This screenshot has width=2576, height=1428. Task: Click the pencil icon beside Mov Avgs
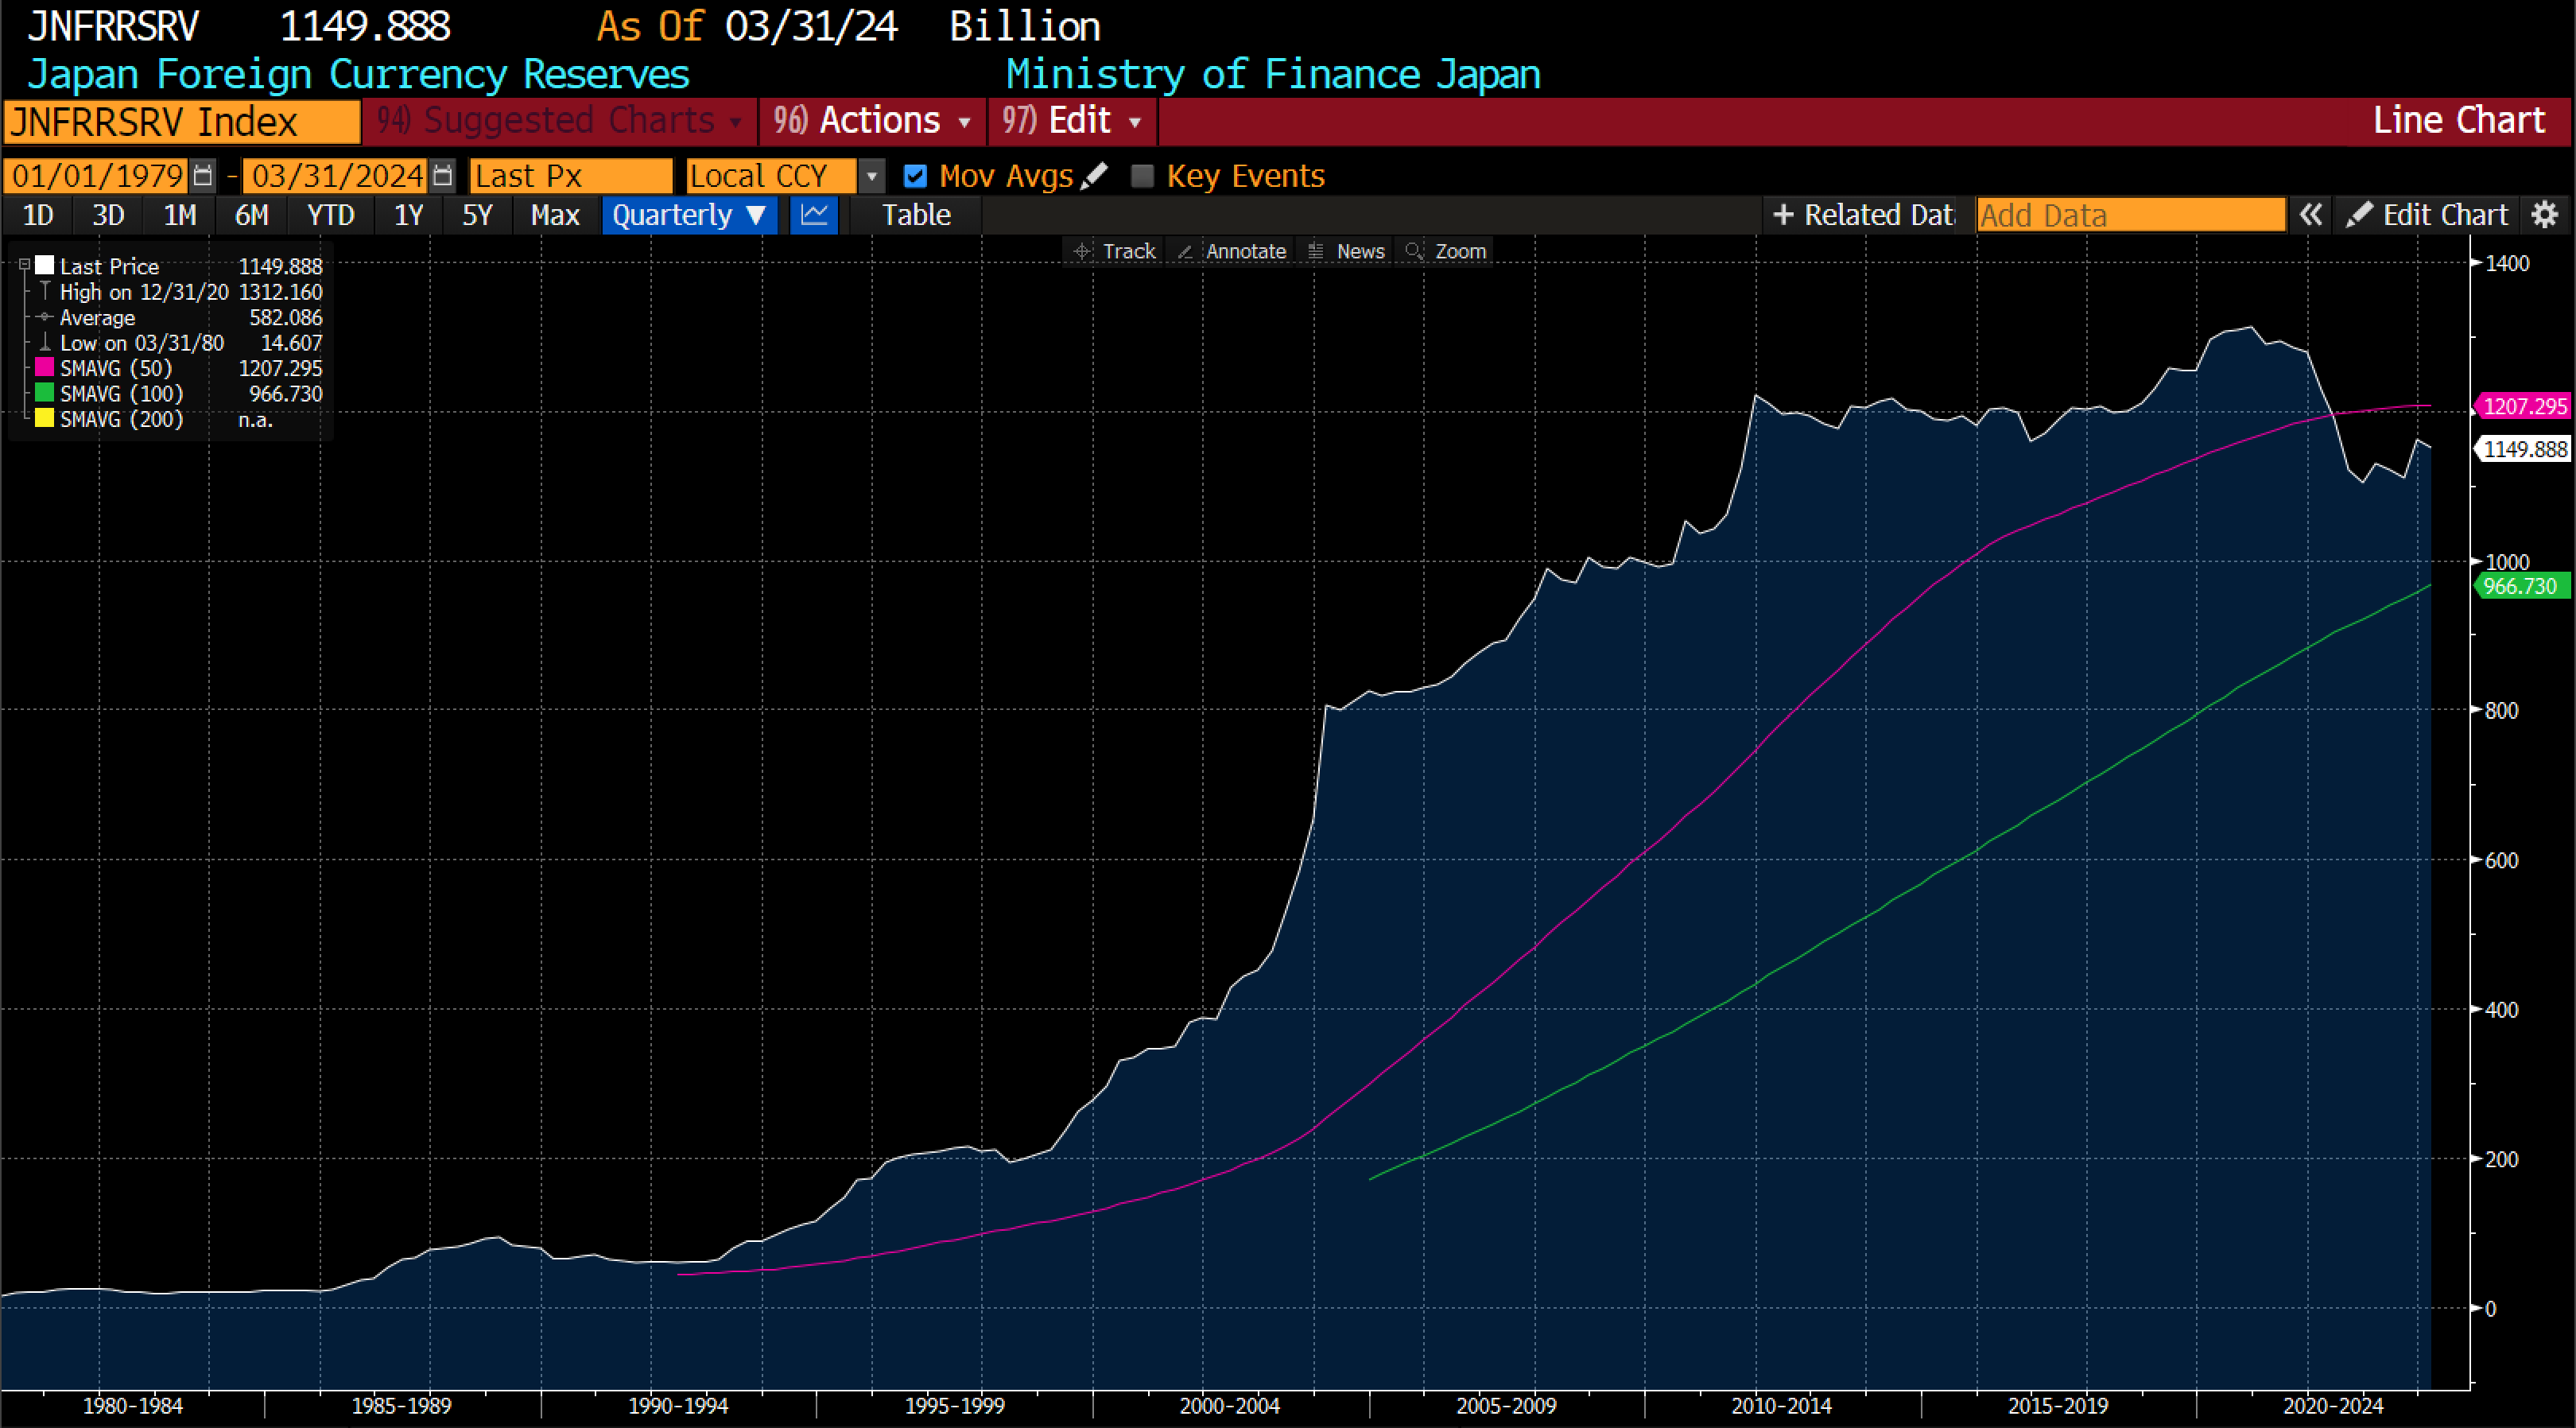click(x=1095, y=176)
